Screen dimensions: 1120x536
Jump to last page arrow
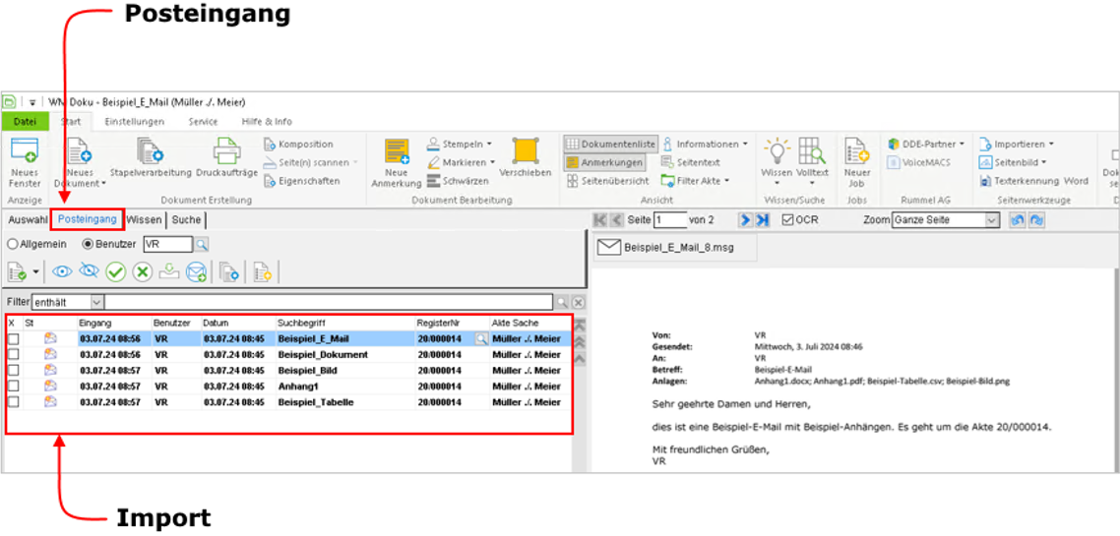(x=763, y=220)
